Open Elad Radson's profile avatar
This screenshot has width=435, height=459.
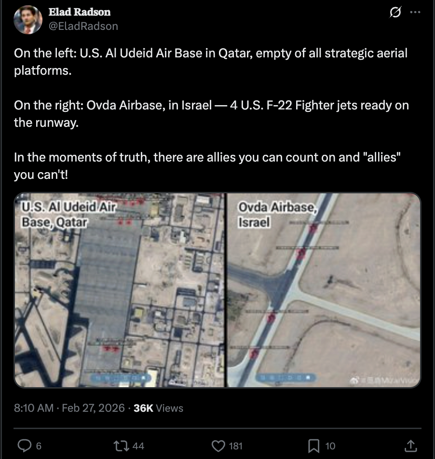point(28,20)
